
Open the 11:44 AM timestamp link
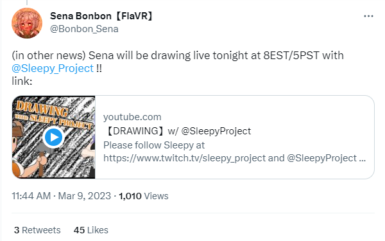(x=31, y=196)
